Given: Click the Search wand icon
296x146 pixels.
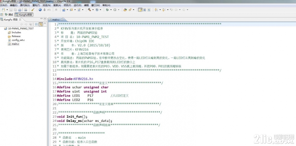Looking at the screenshot, I should (x=130, y=10).
